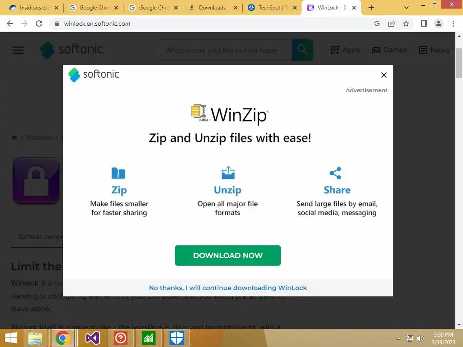Close the WinZip advertisement popup

(383, 75)
